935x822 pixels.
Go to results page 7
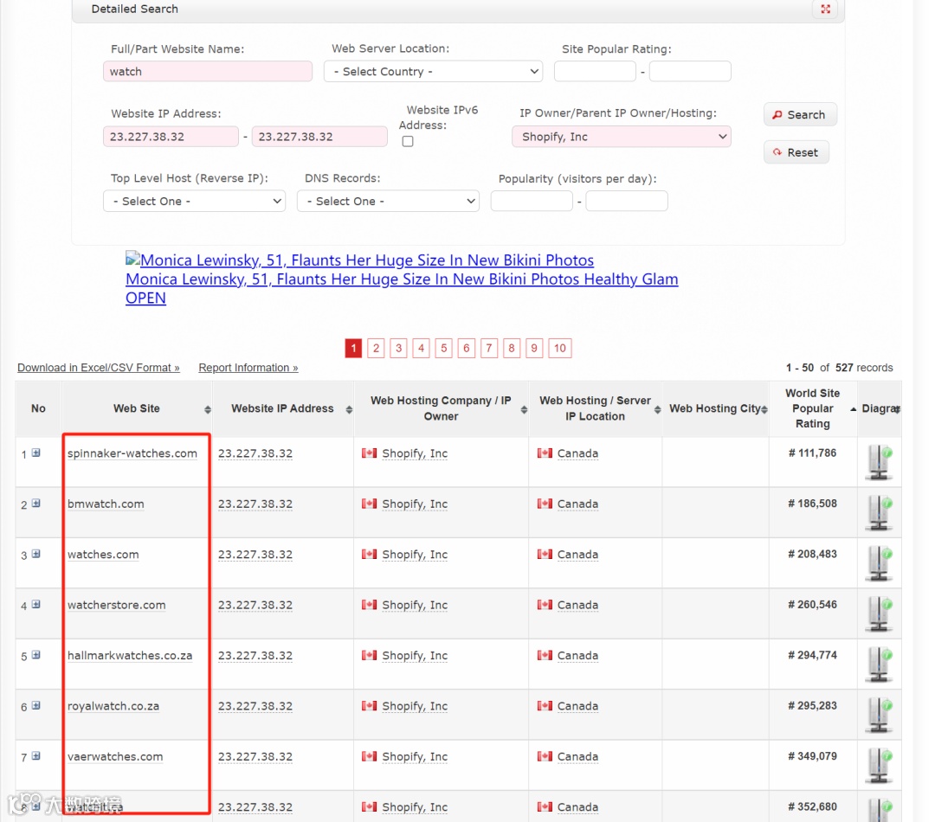tap(489, 348)
